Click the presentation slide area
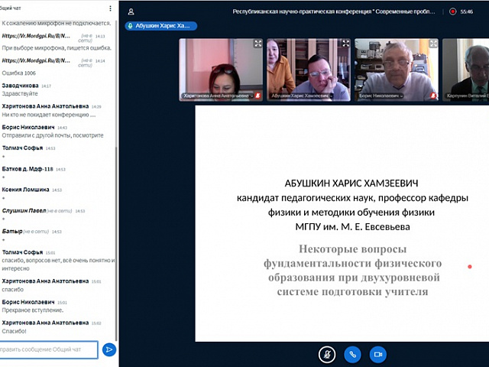Screen dimensions: 489x367 (x=342, y=223)
